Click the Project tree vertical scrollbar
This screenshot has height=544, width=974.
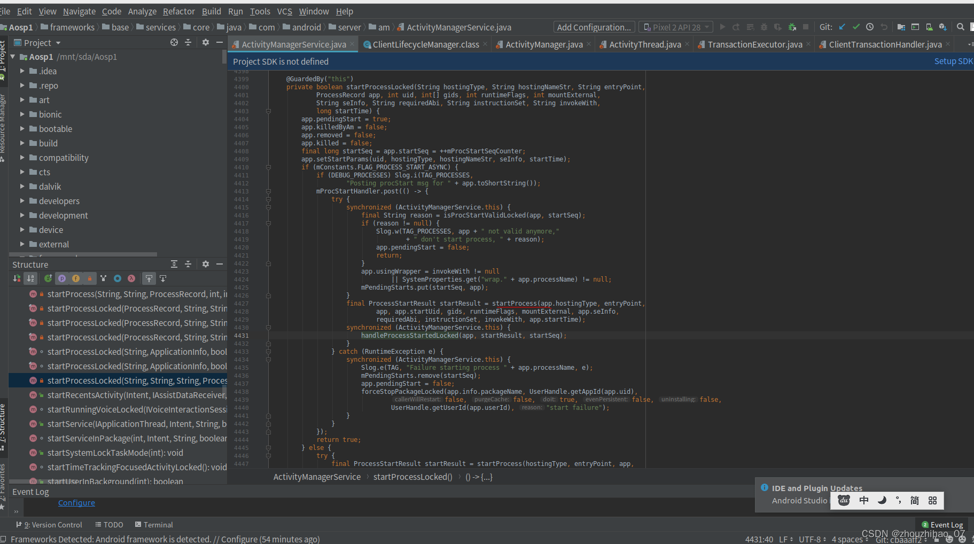click(x=224, y=57)
